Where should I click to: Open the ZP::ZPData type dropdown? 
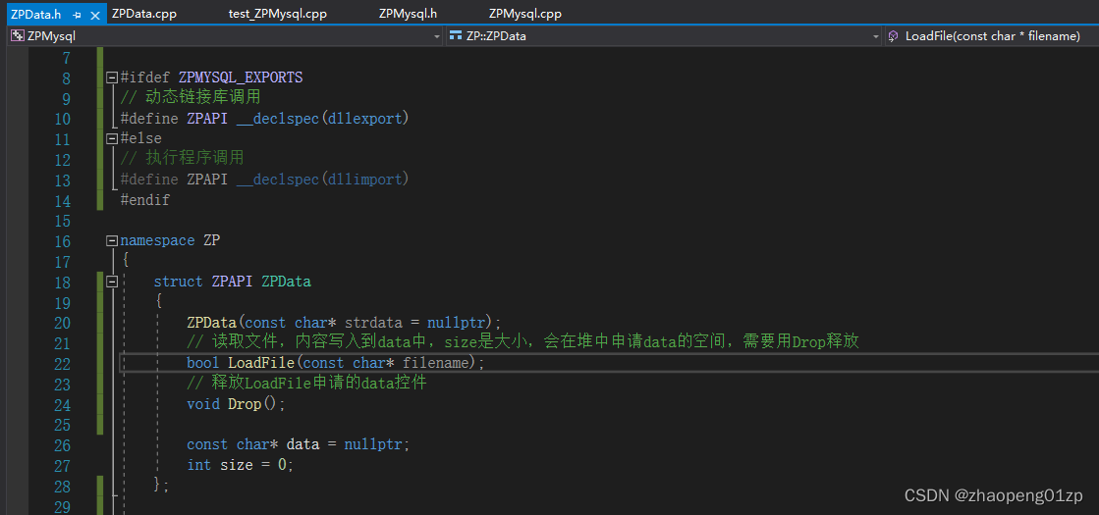[875, 36]
